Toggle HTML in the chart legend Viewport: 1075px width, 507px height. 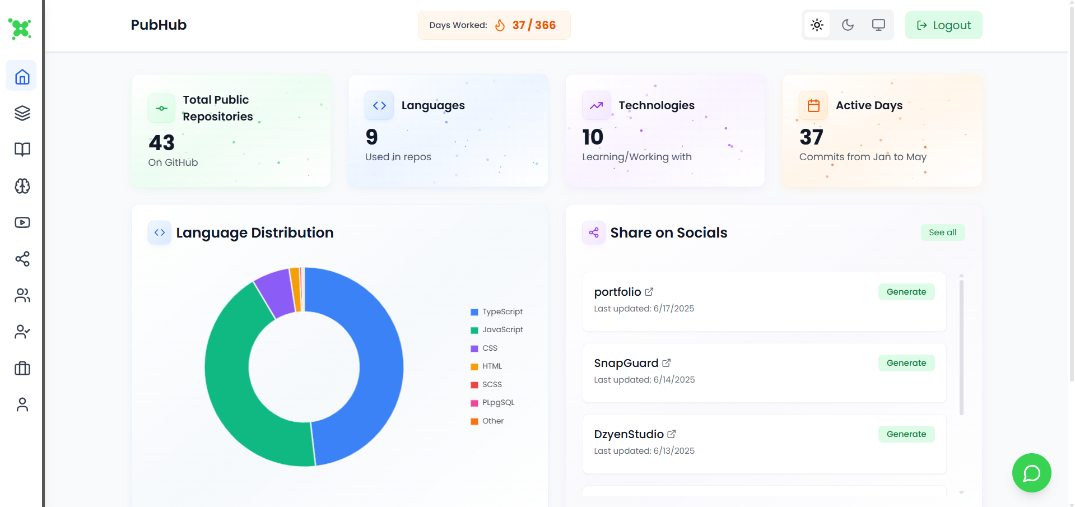pyautogui.click(x=486, y=366)
